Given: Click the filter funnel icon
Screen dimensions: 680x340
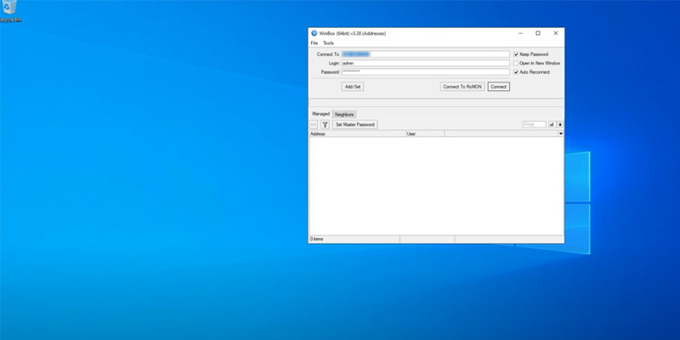Looking at the screenshot, I should click(x=325, y=125).
